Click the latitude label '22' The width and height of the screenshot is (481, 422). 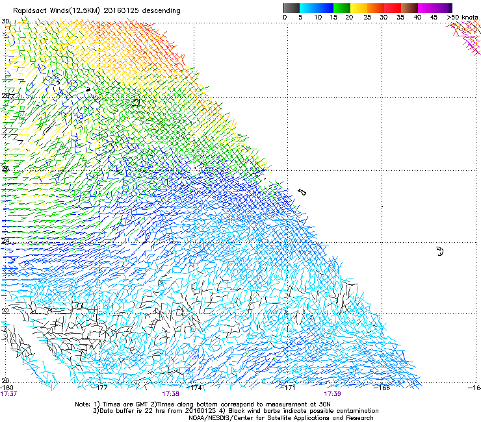click(x=5, y=311)
